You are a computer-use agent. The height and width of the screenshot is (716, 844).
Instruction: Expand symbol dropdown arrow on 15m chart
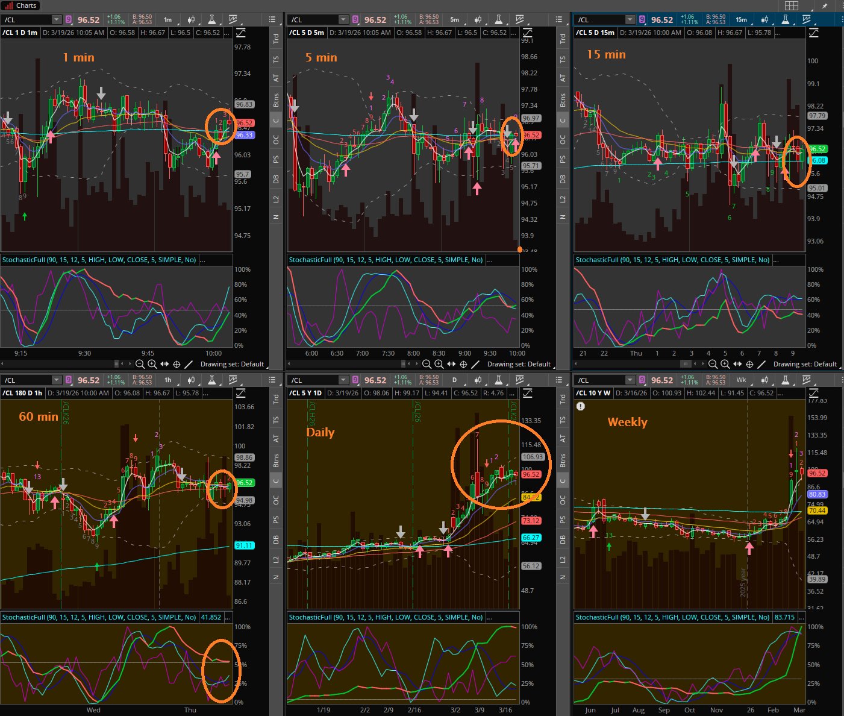pyautogui.click(x=630, y=20)
